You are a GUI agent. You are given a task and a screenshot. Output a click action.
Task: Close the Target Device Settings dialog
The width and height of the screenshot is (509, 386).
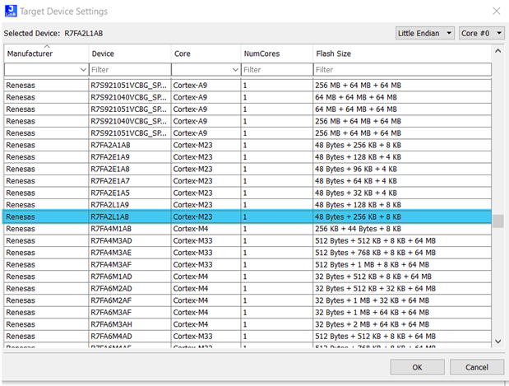click(496, 11)
